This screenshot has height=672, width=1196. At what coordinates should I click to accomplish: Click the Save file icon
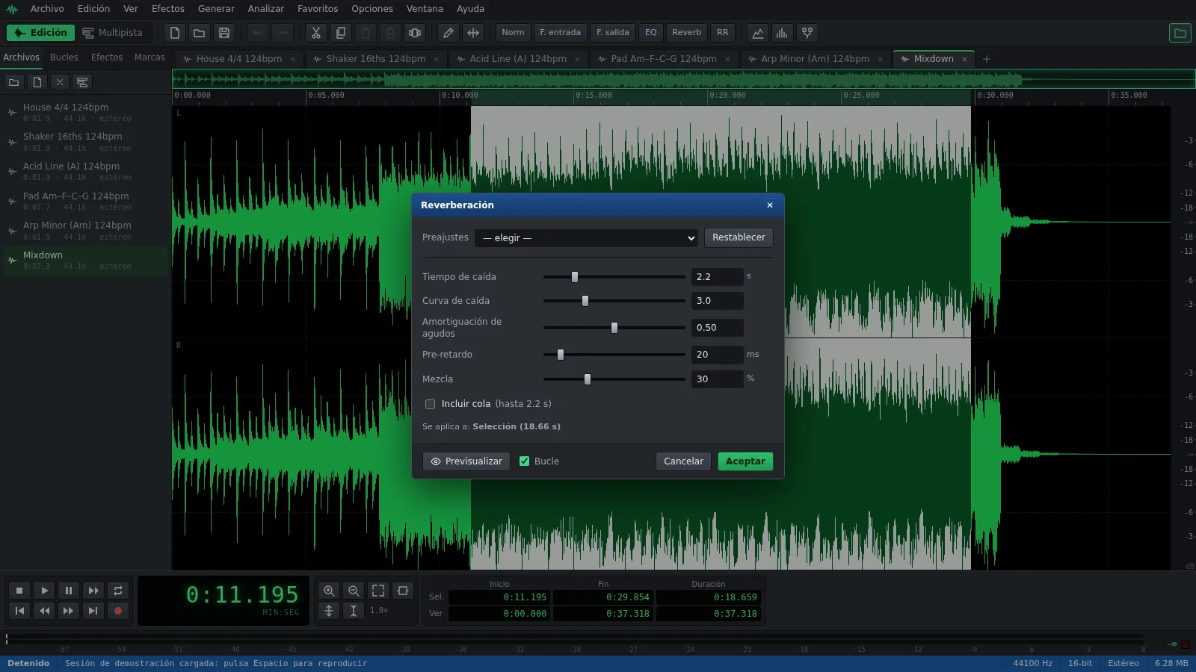pos(224,33)
